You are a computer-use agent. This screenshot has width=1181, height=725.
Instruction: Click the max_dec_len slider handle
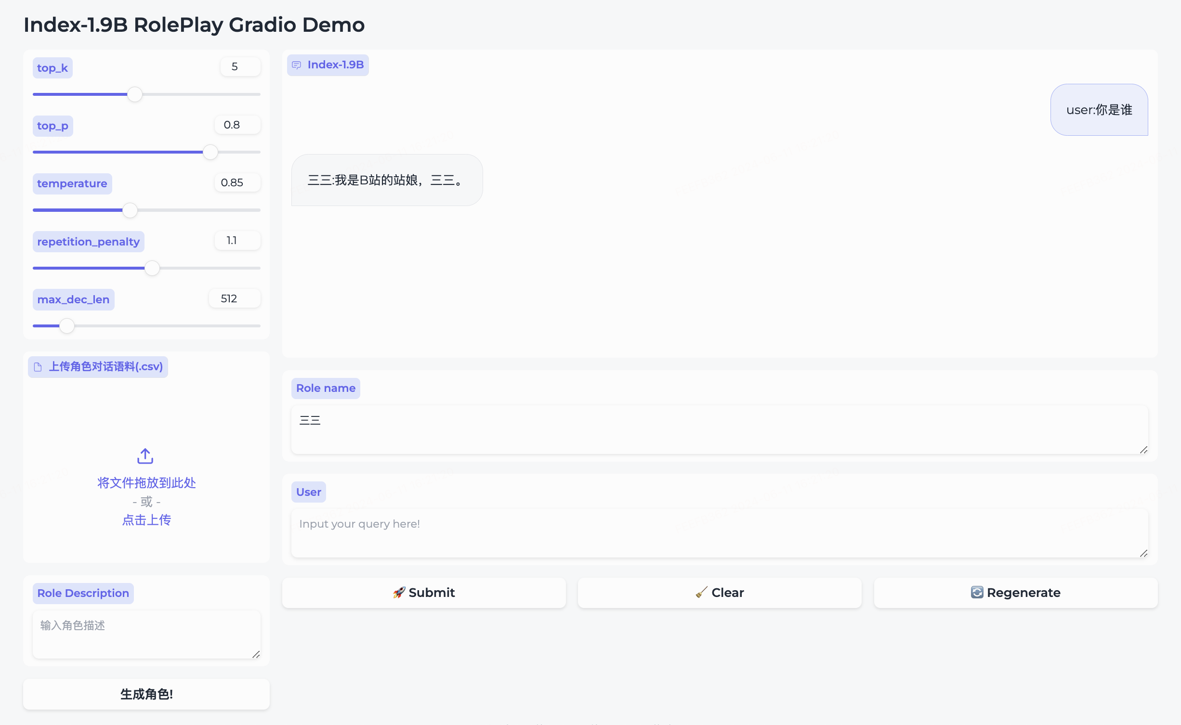(67, 326)
